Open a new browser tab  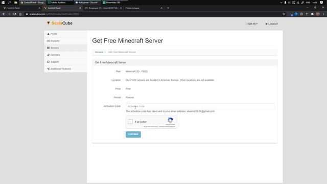pyautogui.click(x=168, y=8)
